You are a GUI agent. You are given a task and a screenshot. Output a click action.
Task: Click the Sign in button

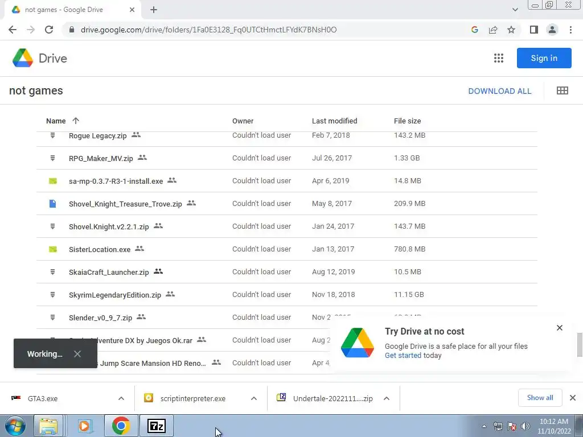[x=544, y=58]
